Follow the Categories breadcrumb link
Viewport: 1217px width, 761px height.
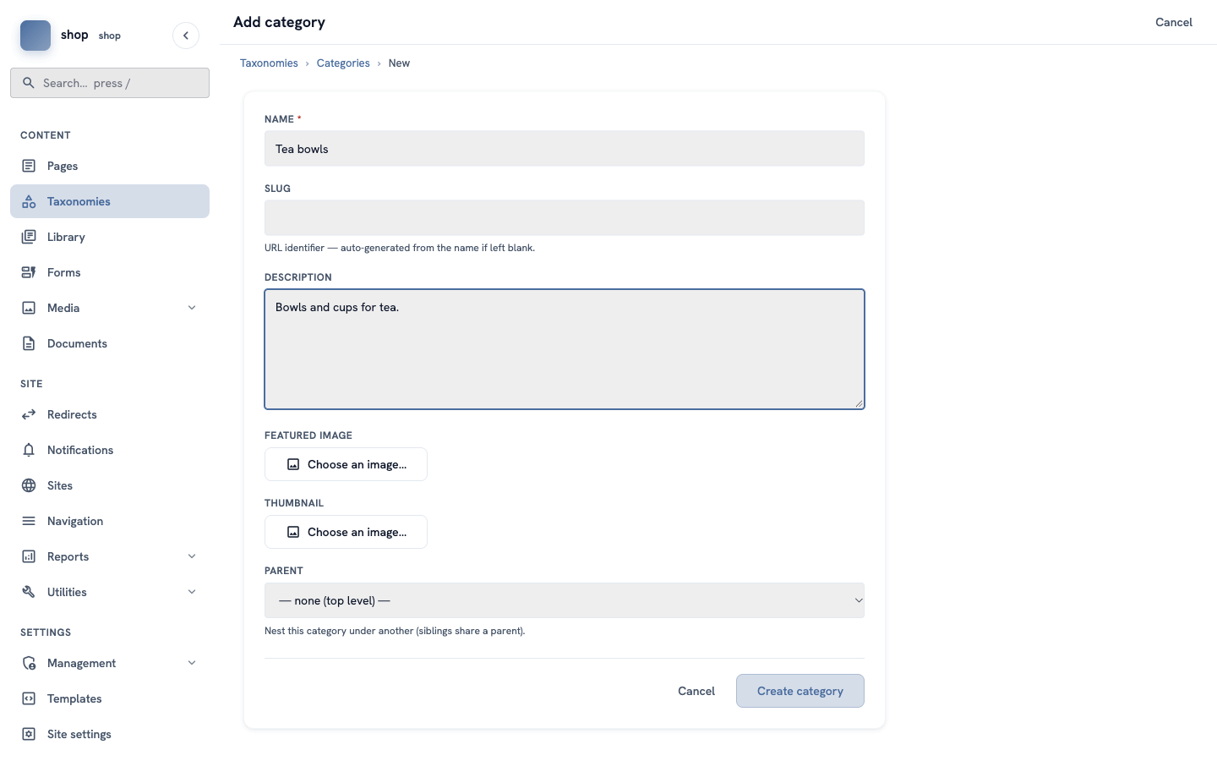click(x=343, y=63)
